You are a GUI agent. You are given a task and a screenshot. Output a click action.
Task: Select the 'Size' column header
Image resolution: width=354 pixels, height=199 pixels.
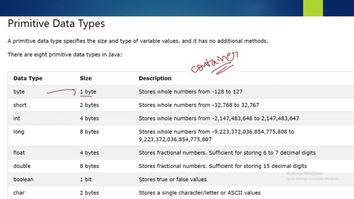(86, 78)
